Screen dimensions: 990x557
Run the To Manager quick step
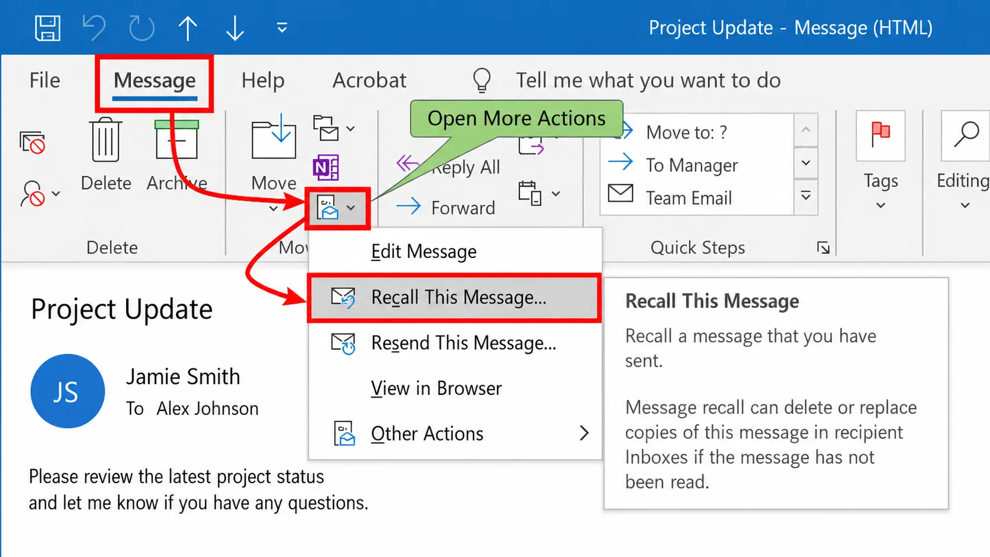point(697,165)
